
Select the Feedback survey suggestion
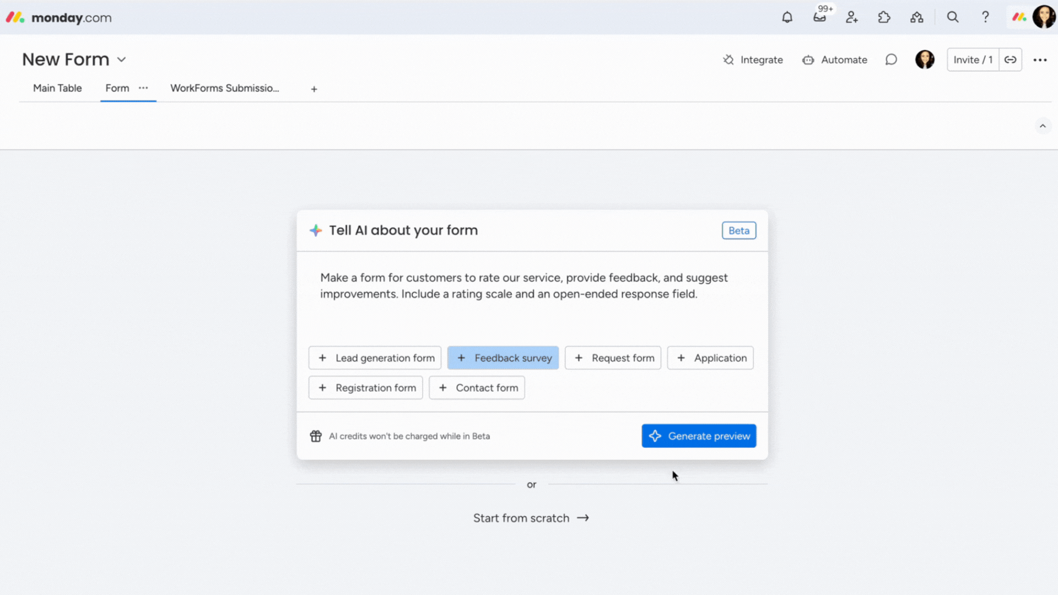point(503,358)
